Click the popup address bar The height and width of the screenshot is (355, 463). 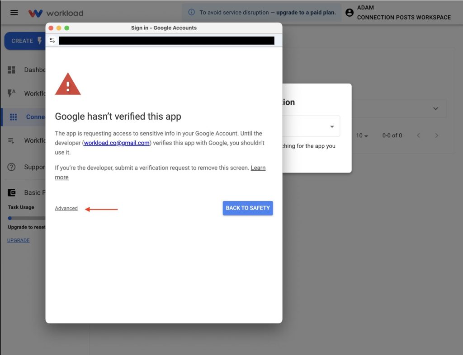point(166,40)
